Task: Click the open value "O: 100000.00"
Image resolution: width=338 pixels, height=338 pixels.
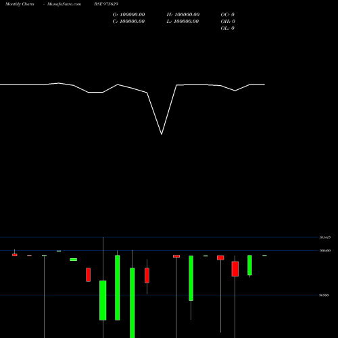Action: pyautogui.click(x=128, y=15)
